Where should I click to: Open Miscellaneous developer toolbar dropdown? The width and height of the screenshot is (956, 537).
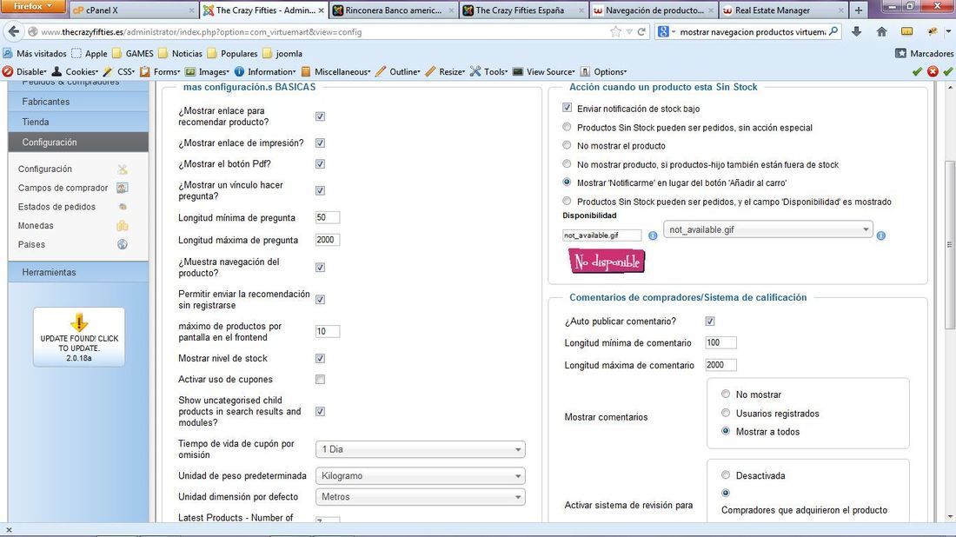336,72
